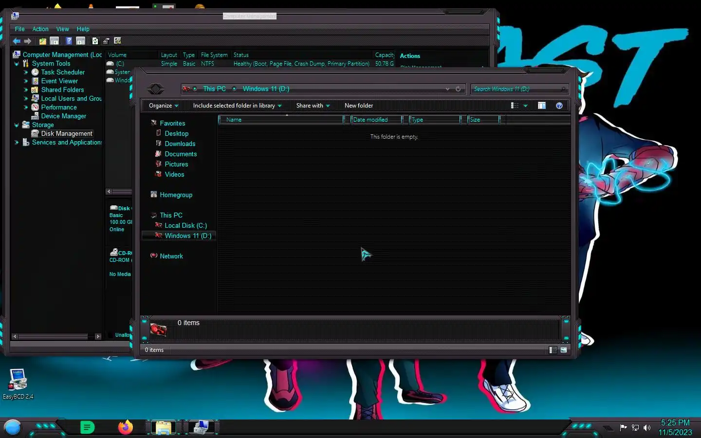
Task: Click the up-one-level folder toolbar icon
Action: (43, 41)
